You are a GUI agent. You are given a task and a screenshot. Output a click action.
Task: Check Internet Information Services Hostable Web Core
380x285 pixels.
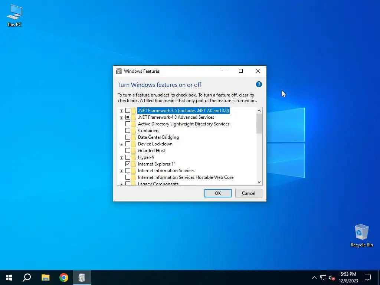(128, 177)
